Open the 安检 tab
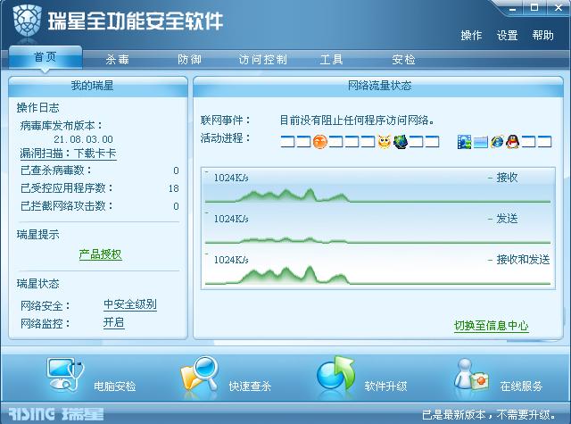The image size is (571, 424). pos(403,59)
